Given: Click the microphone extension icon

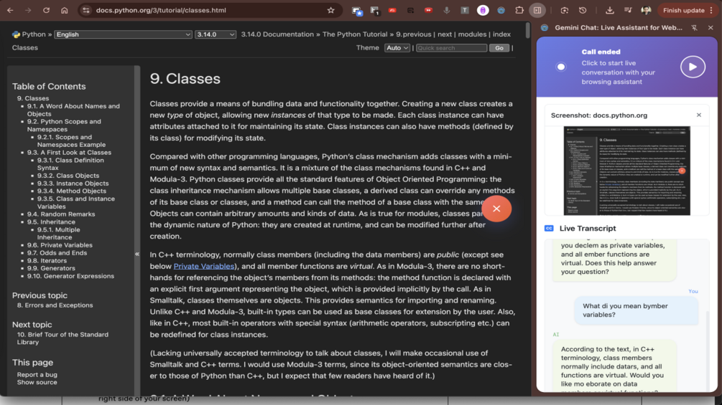Looking at the screenshot, I should [446, 10].
